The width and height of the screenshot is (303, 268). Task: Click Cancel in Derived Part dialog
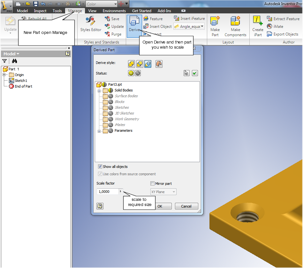click(186, 206)
